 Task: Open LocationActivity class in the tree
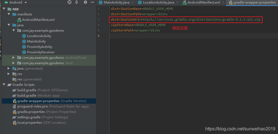tap(39, 36)
